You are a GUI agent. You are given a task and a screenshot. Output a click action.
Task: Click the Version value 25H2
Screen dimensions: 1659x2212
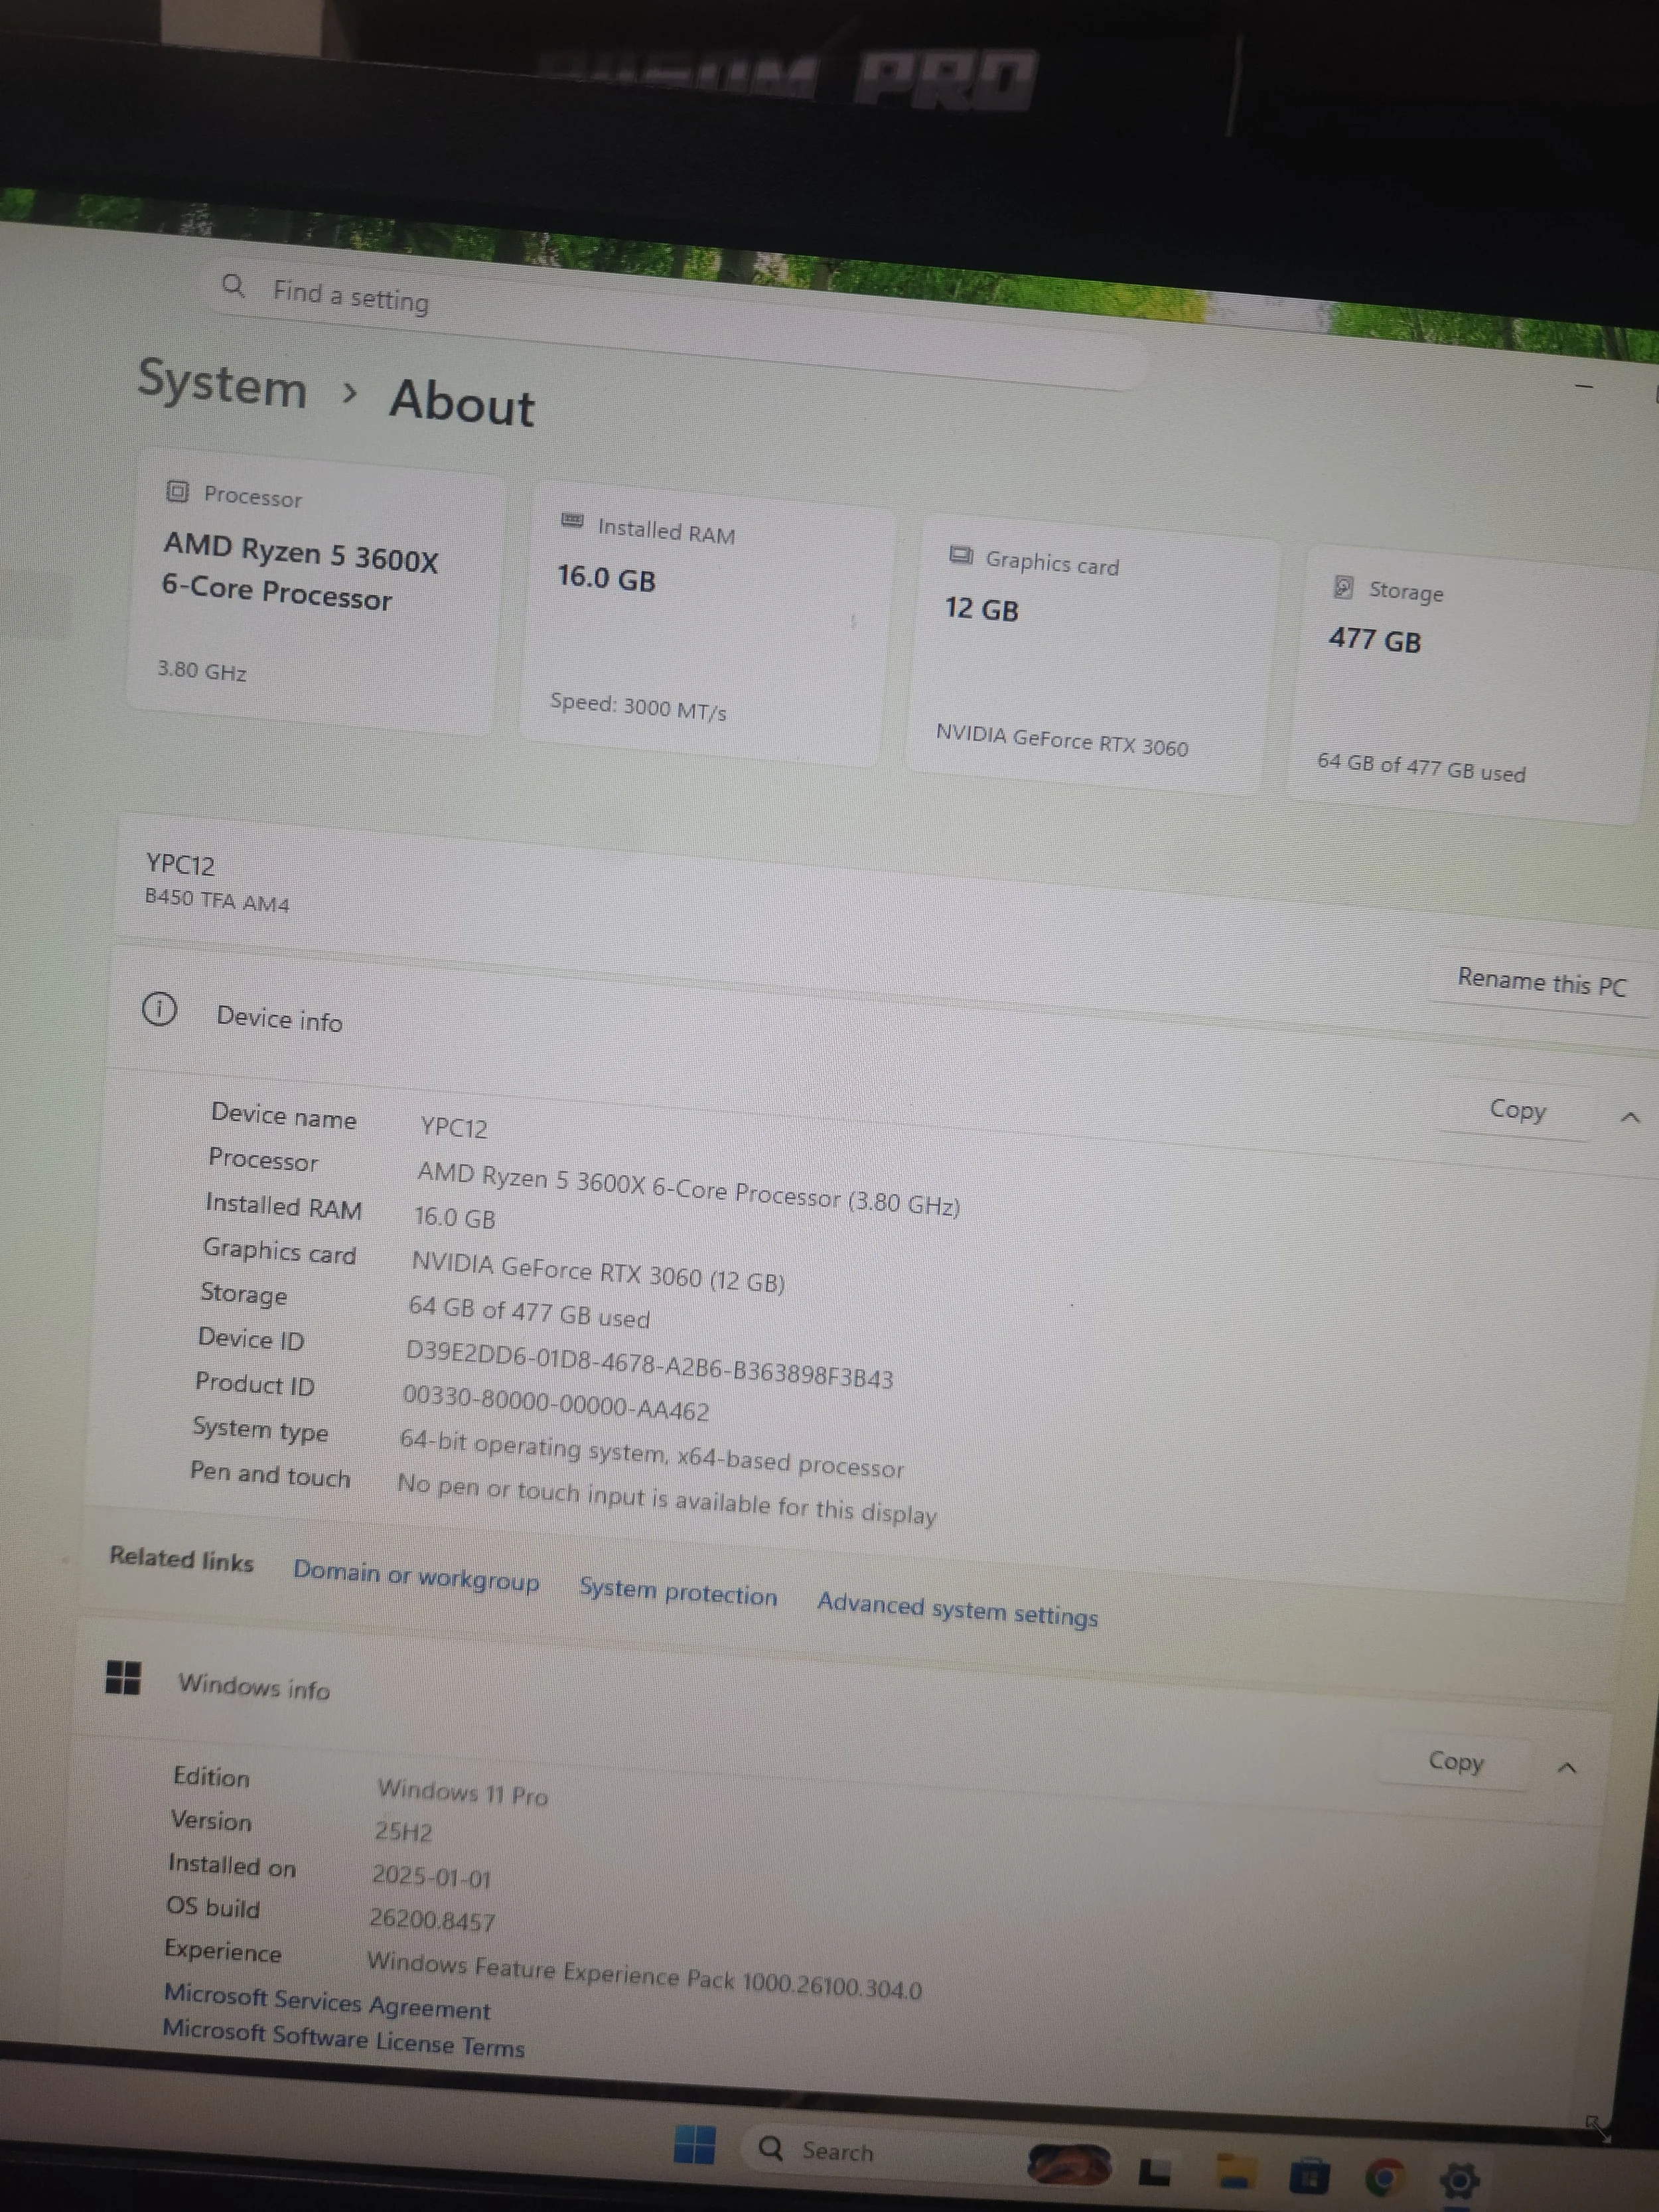403,1832
